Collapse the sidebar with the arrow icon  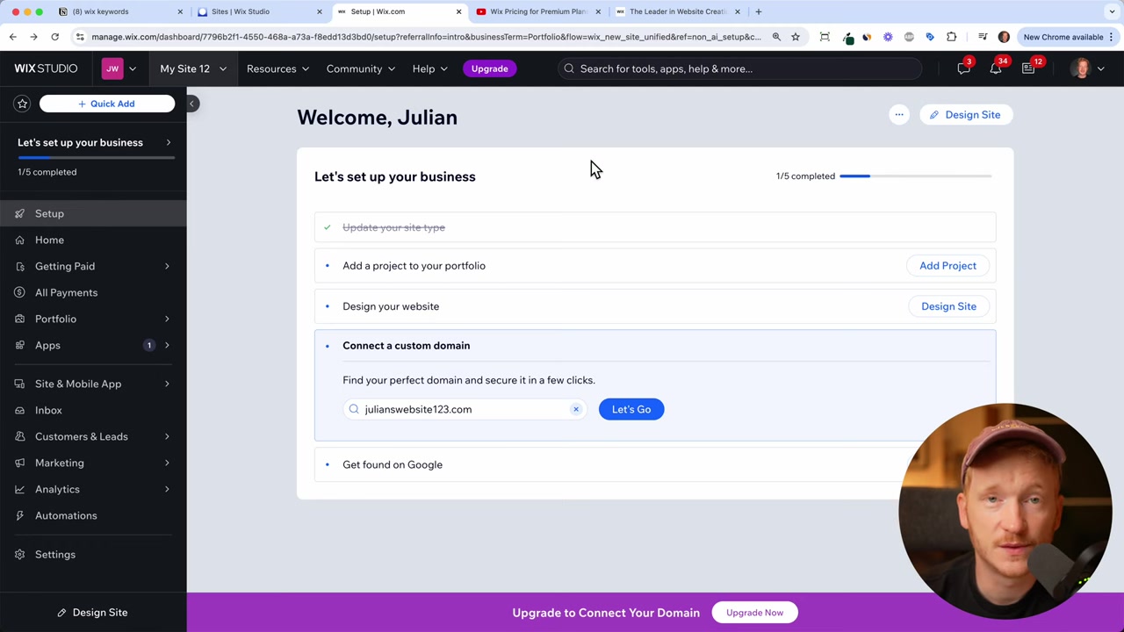tap(191, 104)
